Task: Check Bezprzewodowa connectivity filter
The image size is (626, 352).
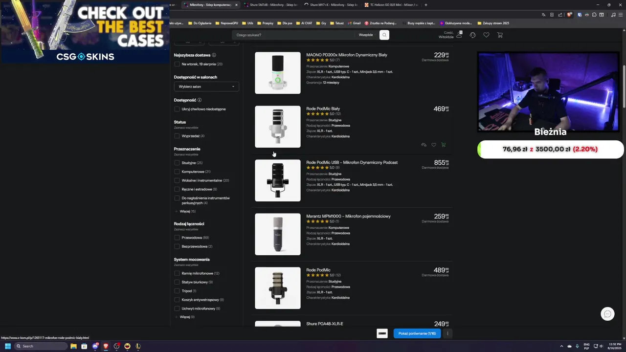Action: tap(177, 246)
